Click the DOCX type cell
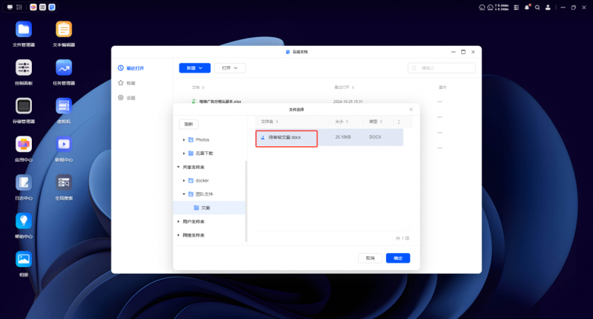 click(375, 137)
